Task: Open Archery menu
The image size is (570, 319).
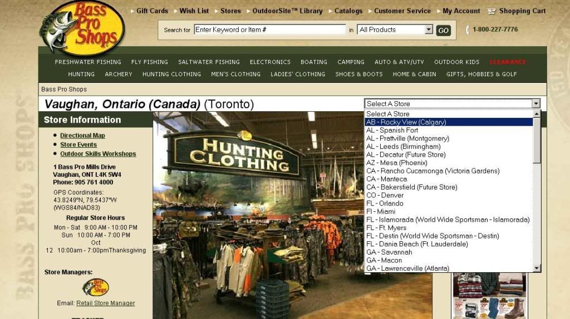Action: tap(119, 74)
